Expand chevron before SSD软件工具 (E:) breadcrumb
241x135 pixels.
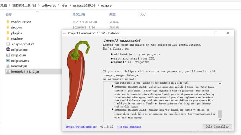[9, 6]
